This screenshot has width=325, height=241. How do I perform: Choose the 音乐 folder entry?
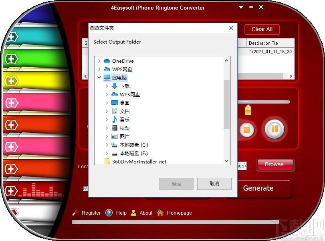pyautogui.click(x=125, y=120)
